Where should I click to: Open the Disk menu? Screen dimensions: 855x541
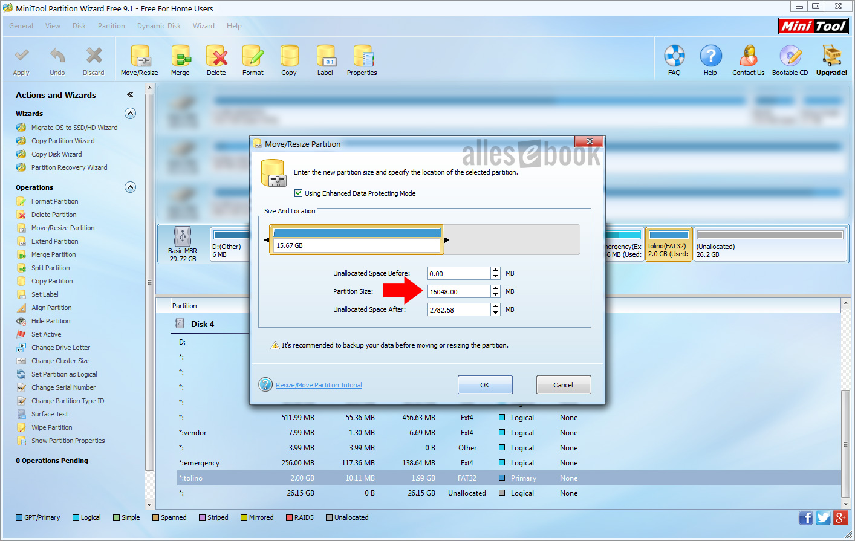click(x=79, y=26)
